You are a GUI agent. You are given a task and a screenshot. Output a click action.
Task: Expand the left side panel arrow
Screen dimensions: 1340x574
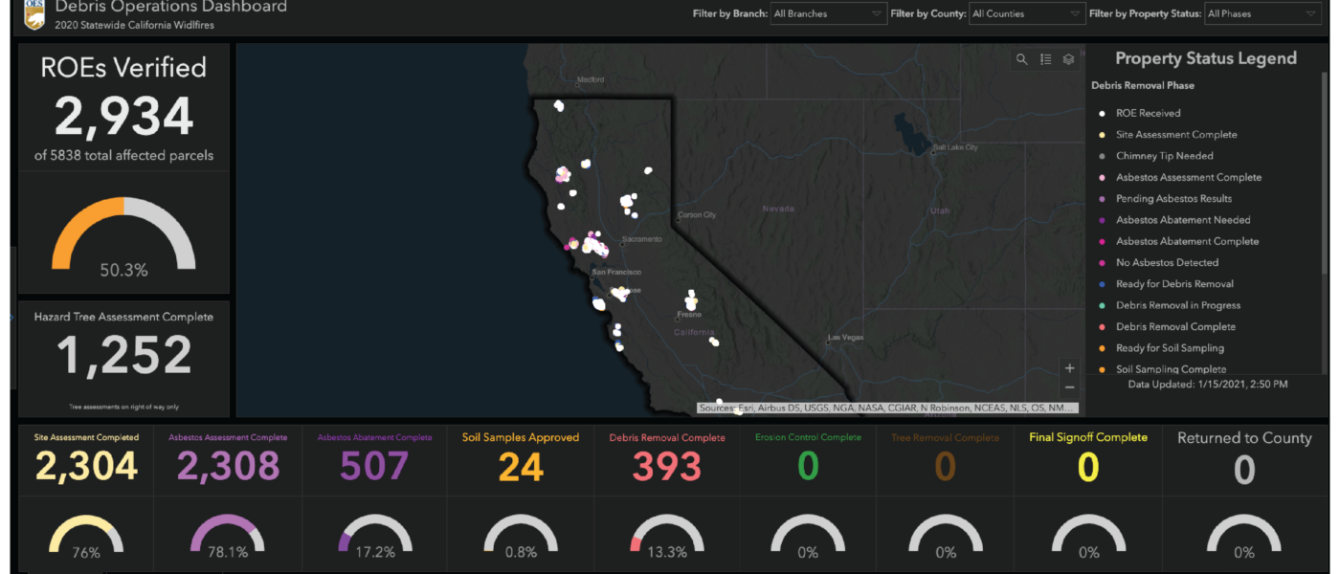(11, 317)
